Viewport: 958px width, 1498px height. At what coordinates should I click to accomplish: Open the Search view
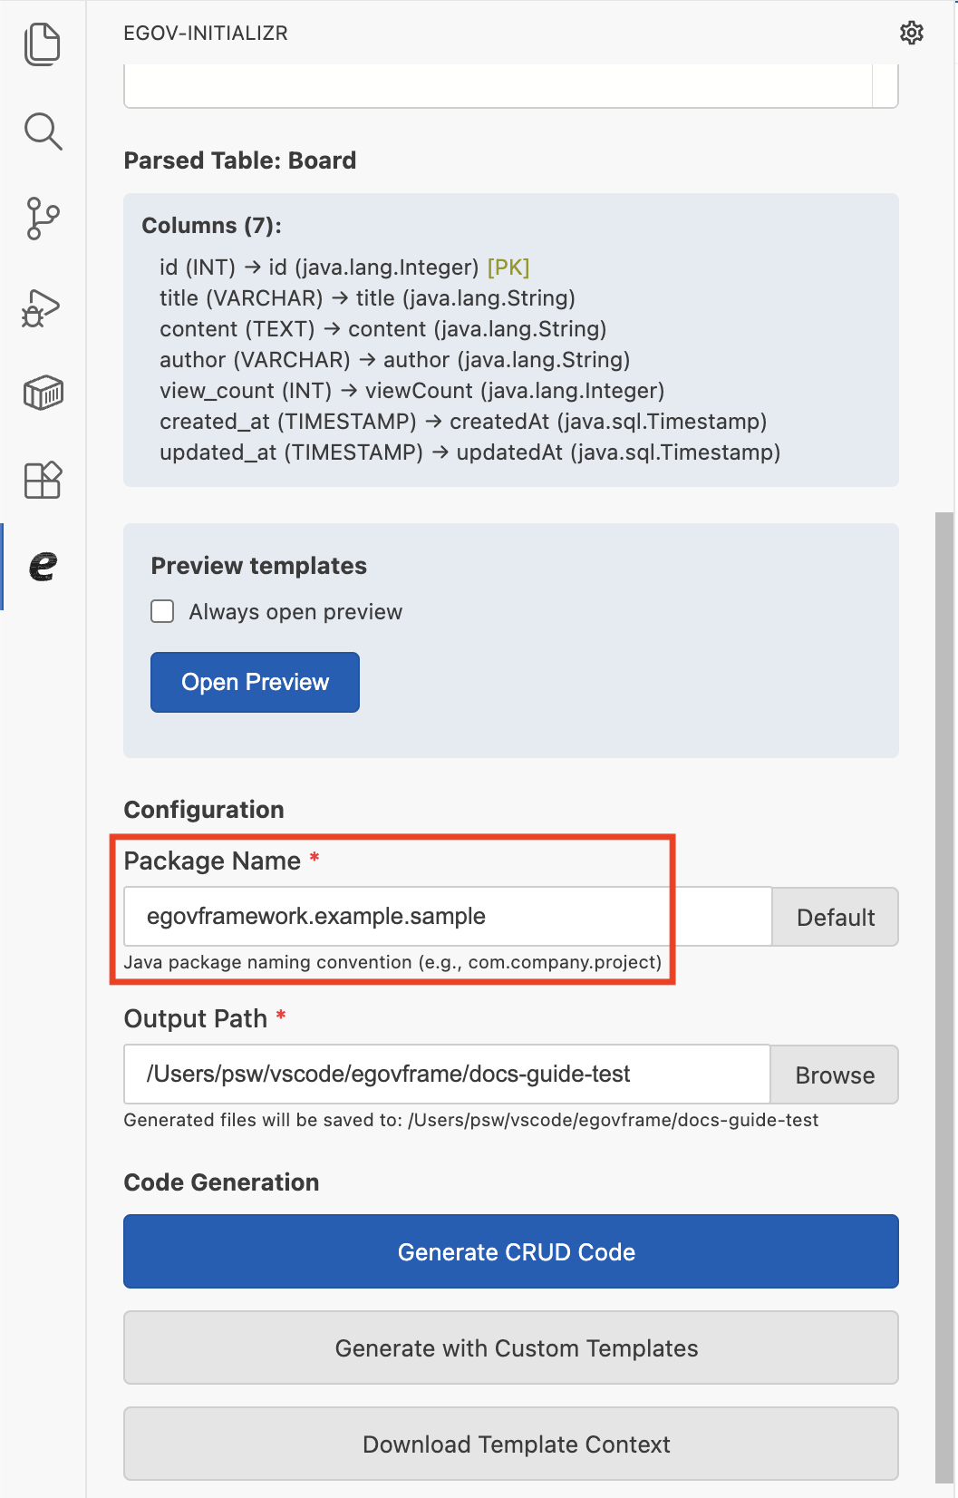click(x=43, y=131)
